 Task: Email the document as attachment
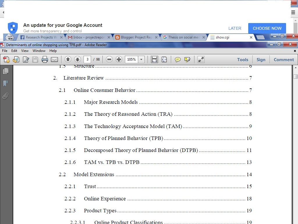[54, 60]
